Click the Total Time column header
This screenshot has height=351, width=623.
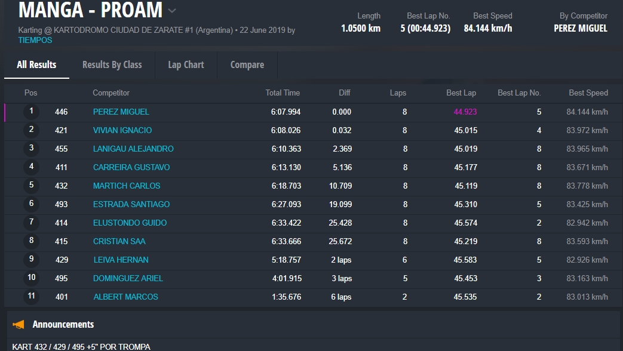[x=283, y=93]
